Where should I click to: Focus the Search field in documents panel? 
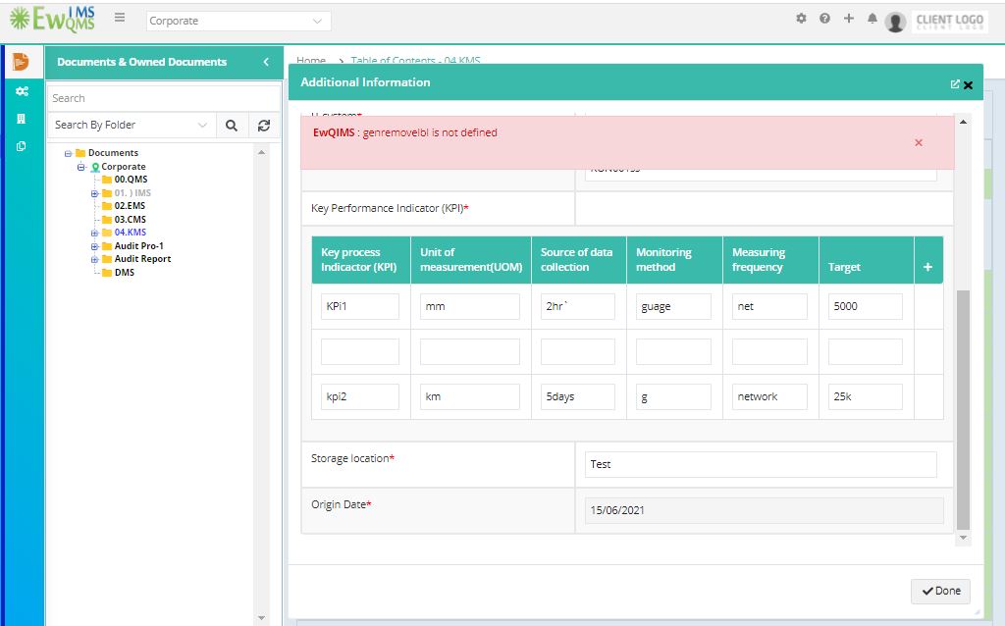pyautogui.click(x=164, y=99)
